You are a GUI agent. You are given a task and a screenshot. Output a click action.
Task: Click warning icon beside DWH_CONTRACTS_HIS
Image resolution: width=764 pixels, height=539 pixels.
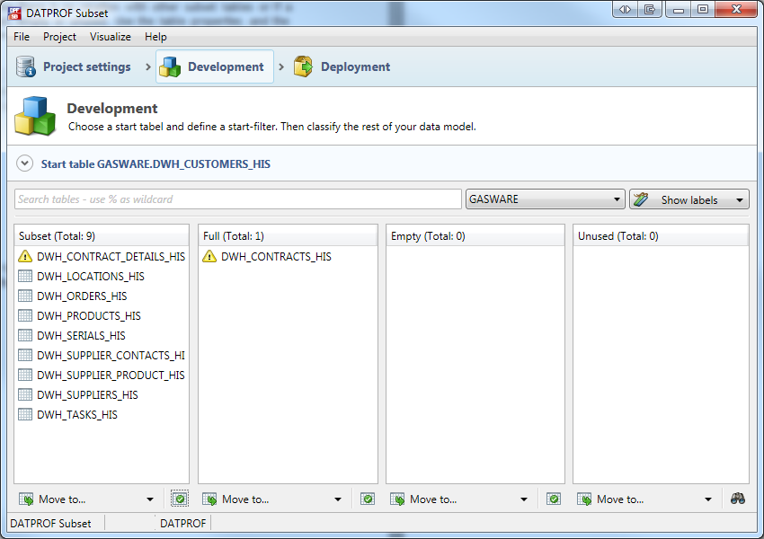coord(209,257)
